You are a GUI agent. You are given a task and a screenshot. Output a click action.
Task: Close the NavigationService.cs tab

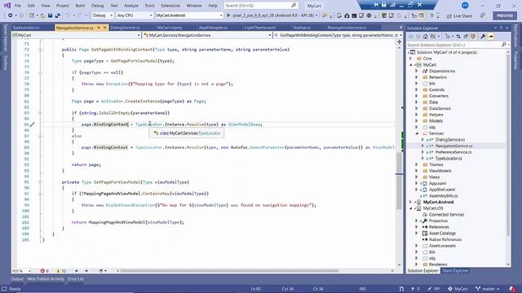(x=105, y=28)
